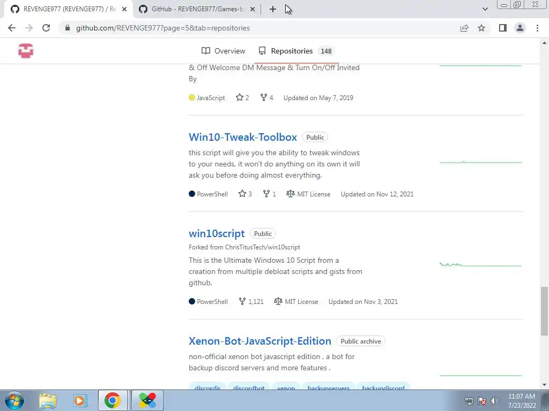Viewport: 549px width, 411px height.
Task: Open Windows Explorer from taskbar
Action: [x=48, y=400]
